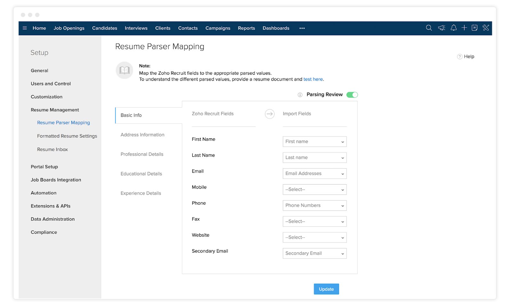512x304 pixels.
Task: Open the Dashboards module
Action: 276,28
